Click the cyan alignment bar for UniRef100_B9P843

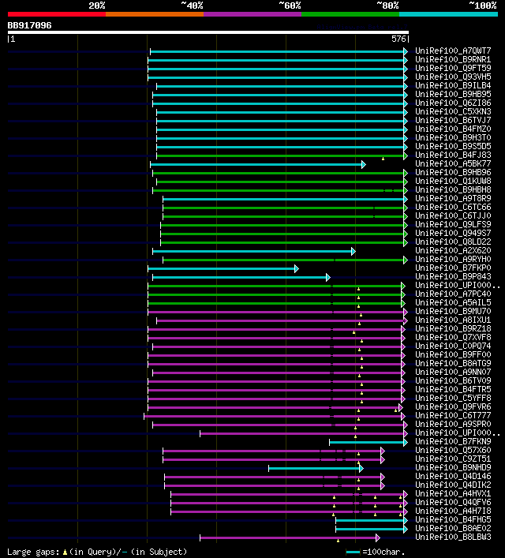[x=241, y=277]
